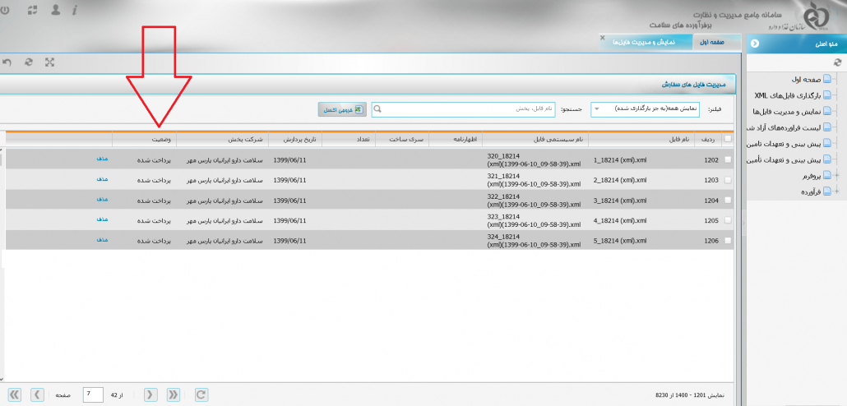Toggle the select-all checkbox in the table header
This screenshot has width=847, height=406.
coord(727,140)
